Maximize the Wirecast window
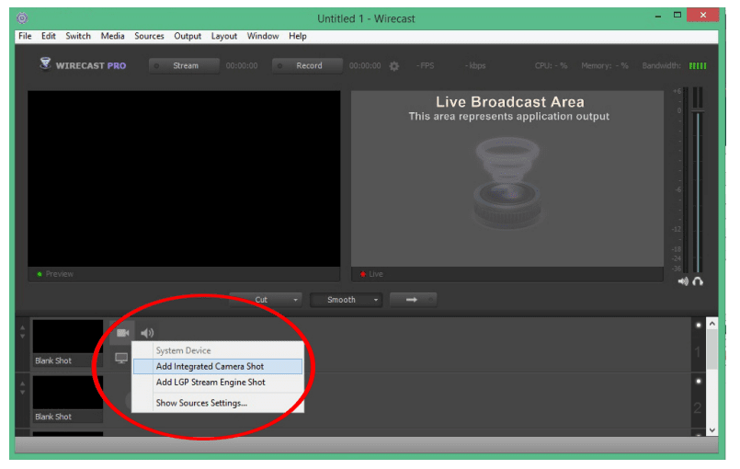 677,15
